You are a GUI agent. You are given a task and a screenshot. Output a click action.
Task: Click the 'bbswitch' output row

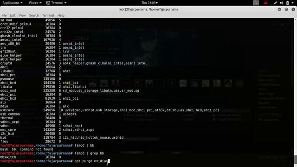[x=31, y=157]
